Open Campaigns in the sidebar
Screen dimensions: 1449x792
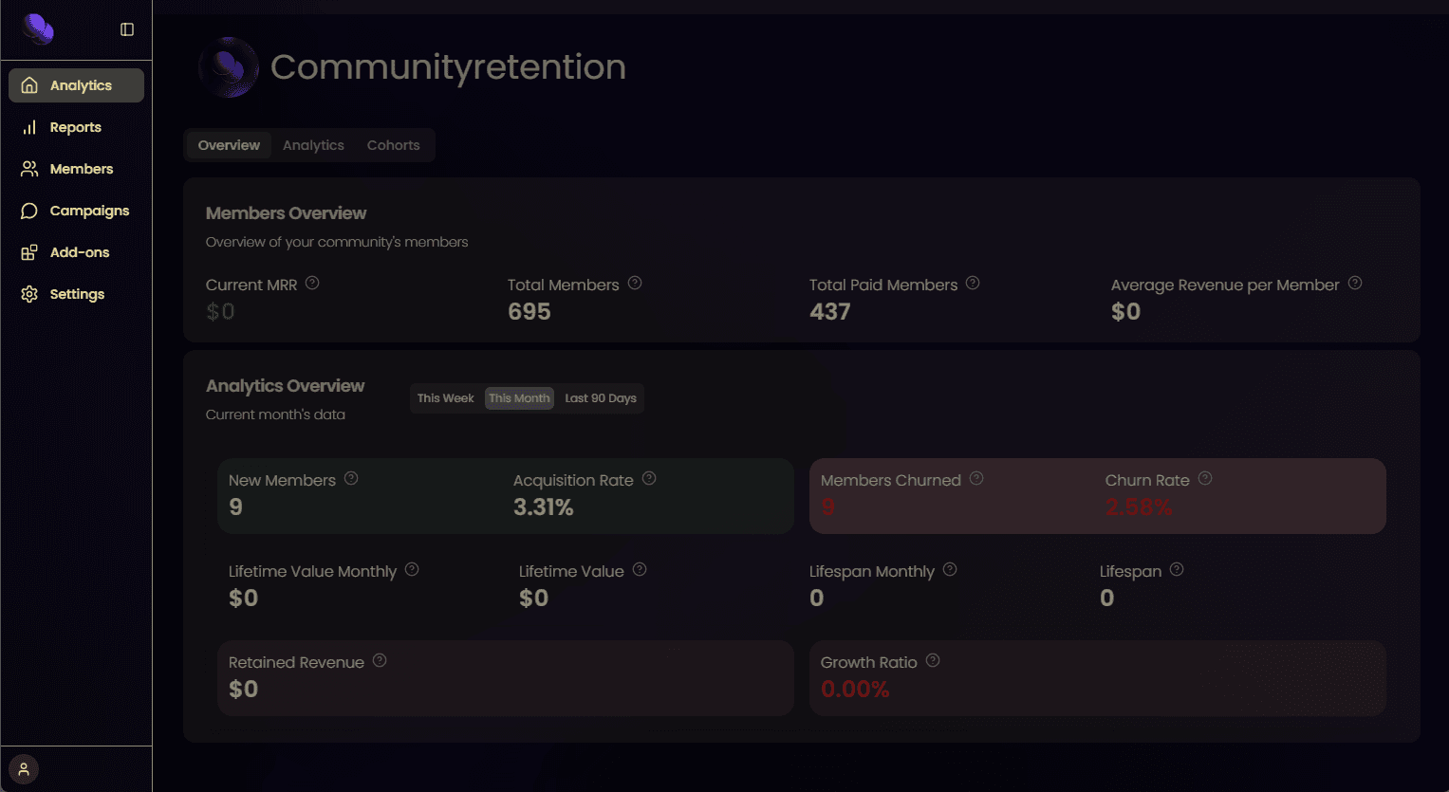[x=76, y=211]
